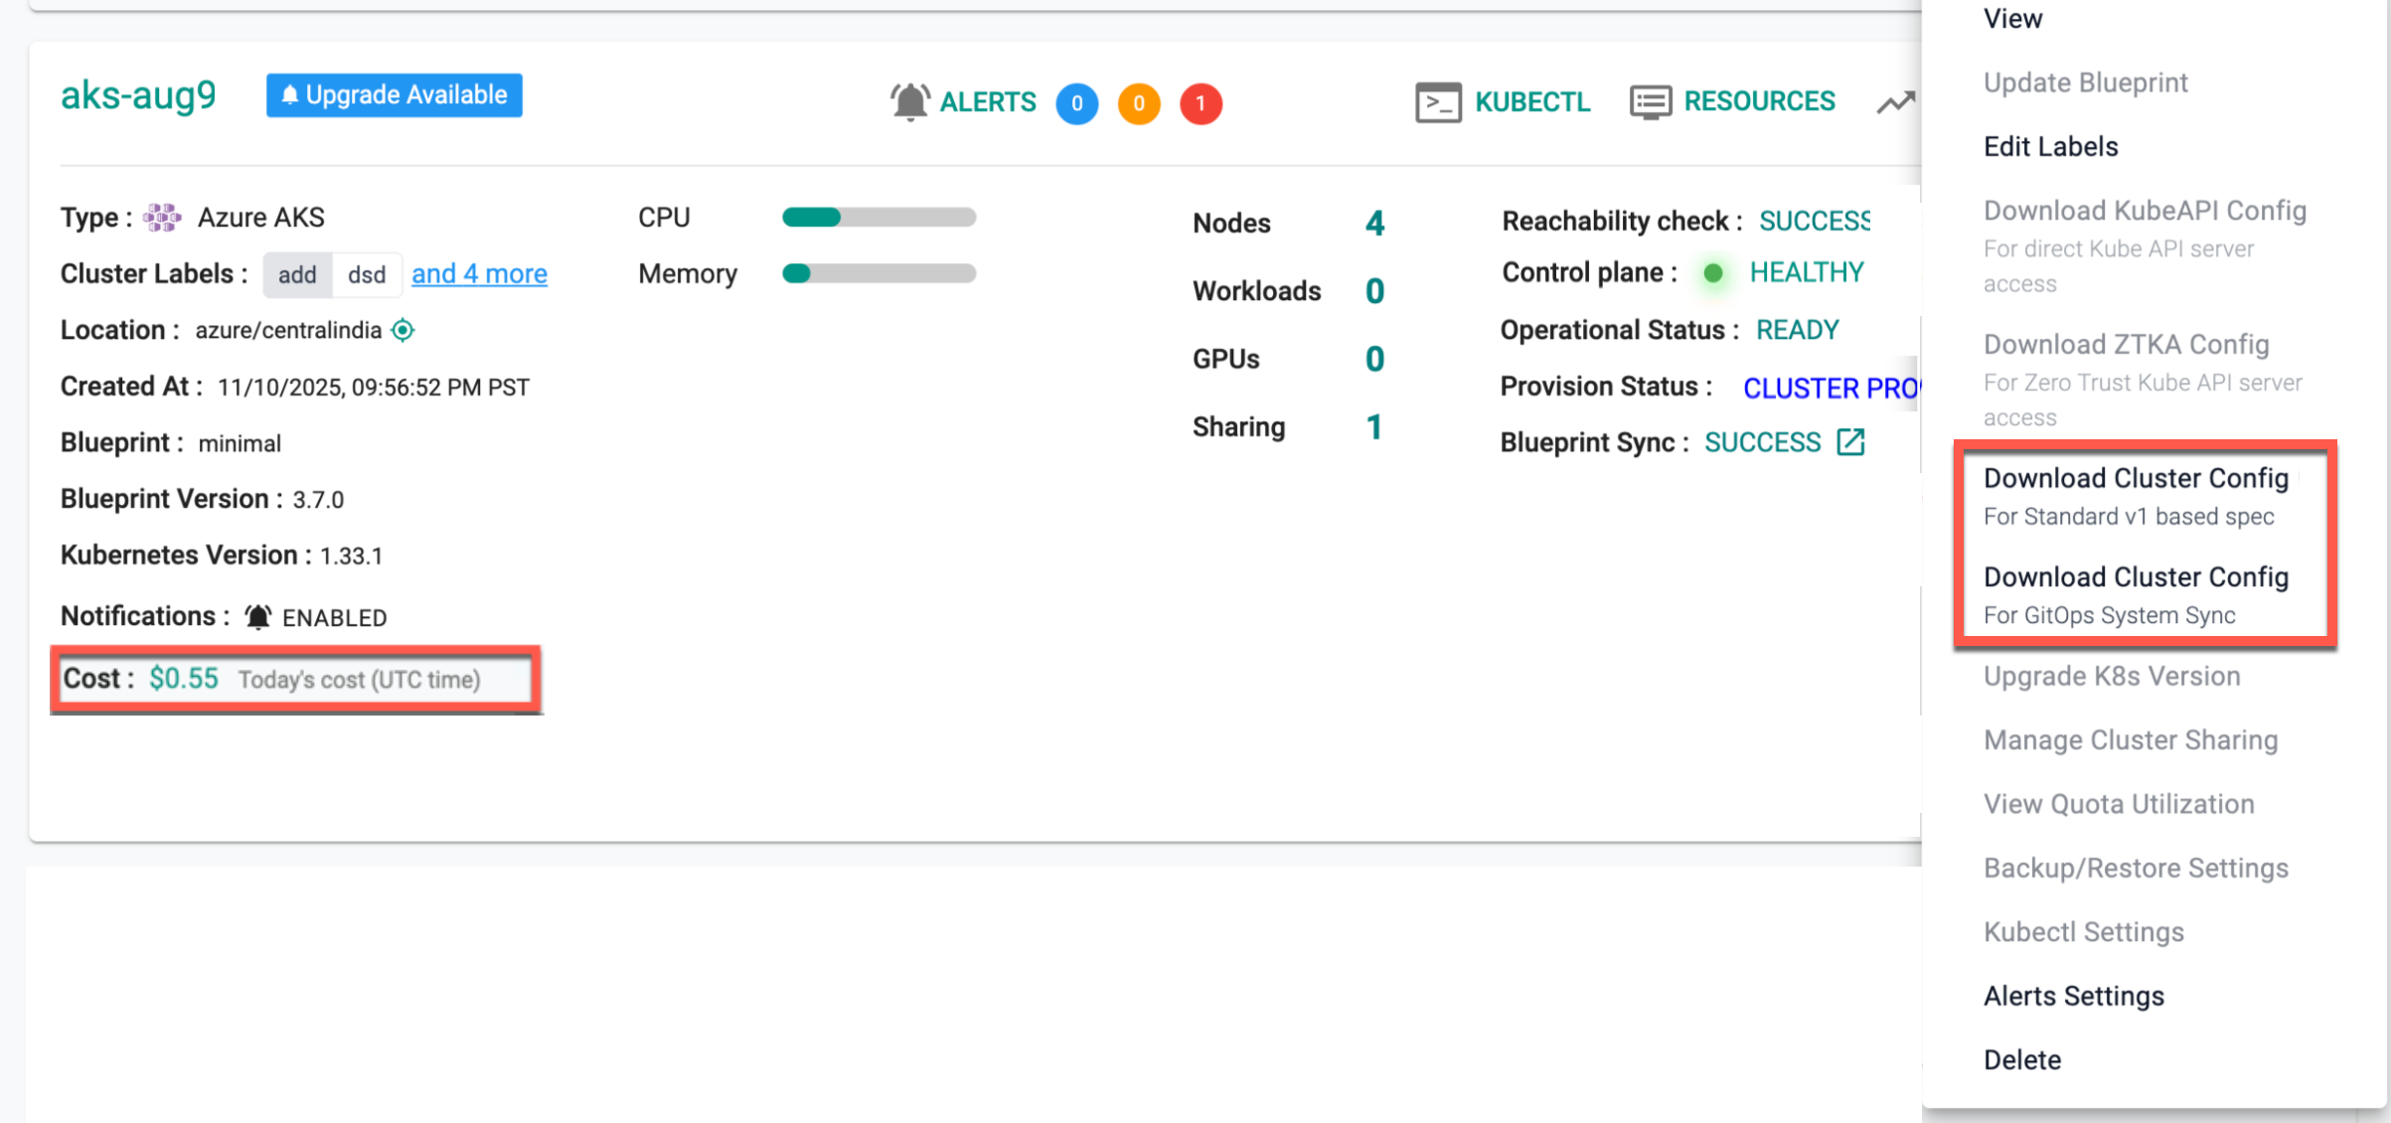
Task: Open the trending metrics graph icon
Action: click(1895, 103)
